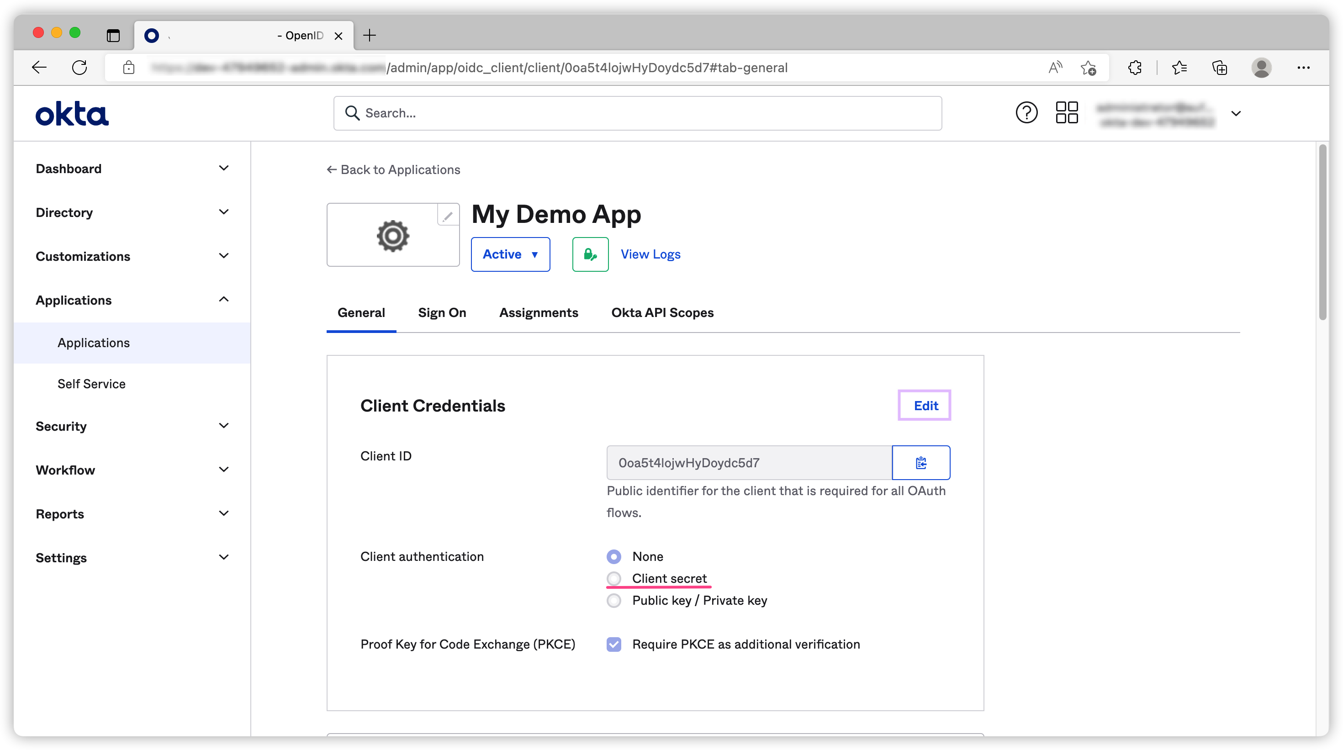The height and width of the screenshot is (750, 1343).
Task: Open the View Logs link
Action: [650, 254]
